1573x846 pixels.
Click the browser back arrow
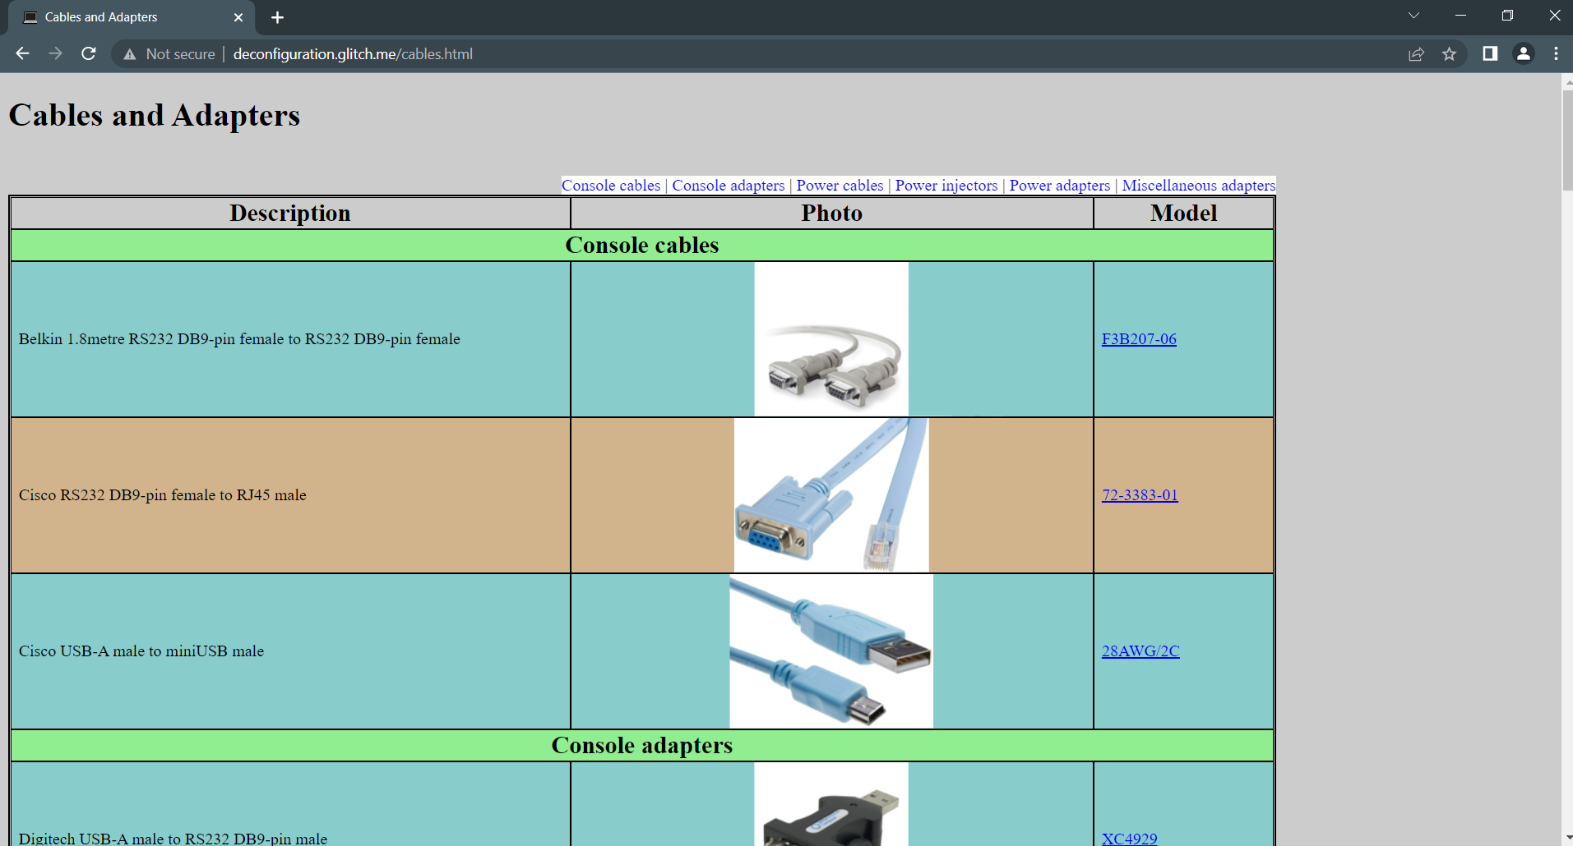click(x=21, y=53)
